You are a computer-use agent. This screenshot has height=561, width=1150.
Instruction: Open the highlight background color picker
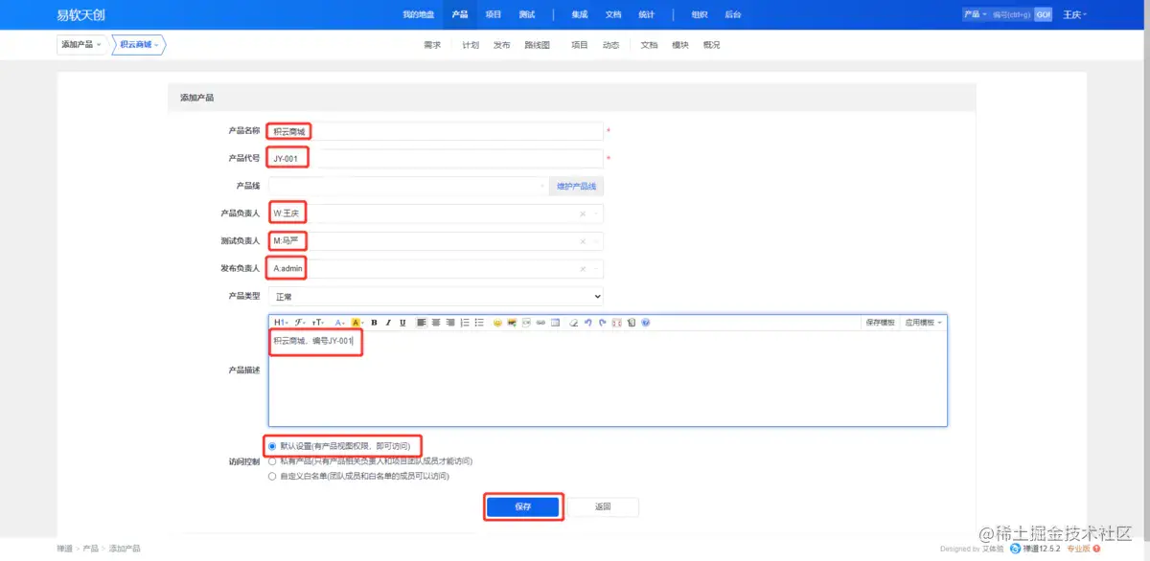[356, 323]
